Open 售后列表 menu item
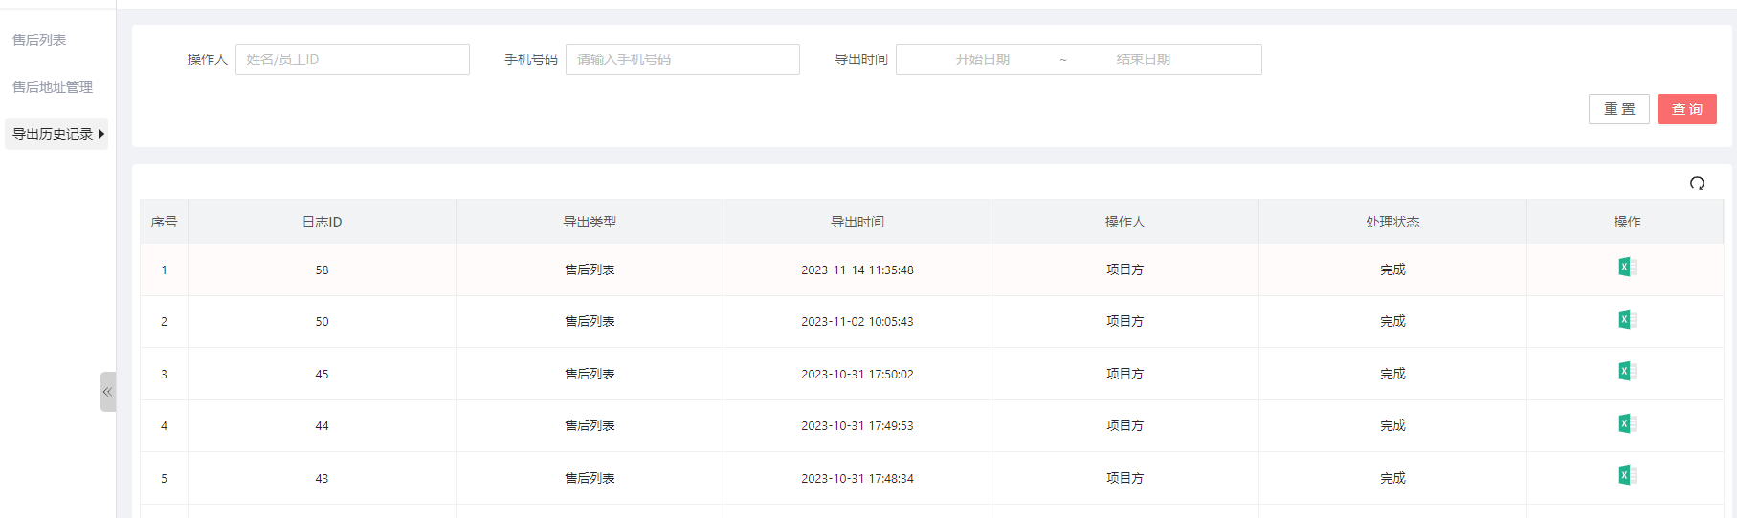The height and width of the screenshot is (518, 1737). 39,40
